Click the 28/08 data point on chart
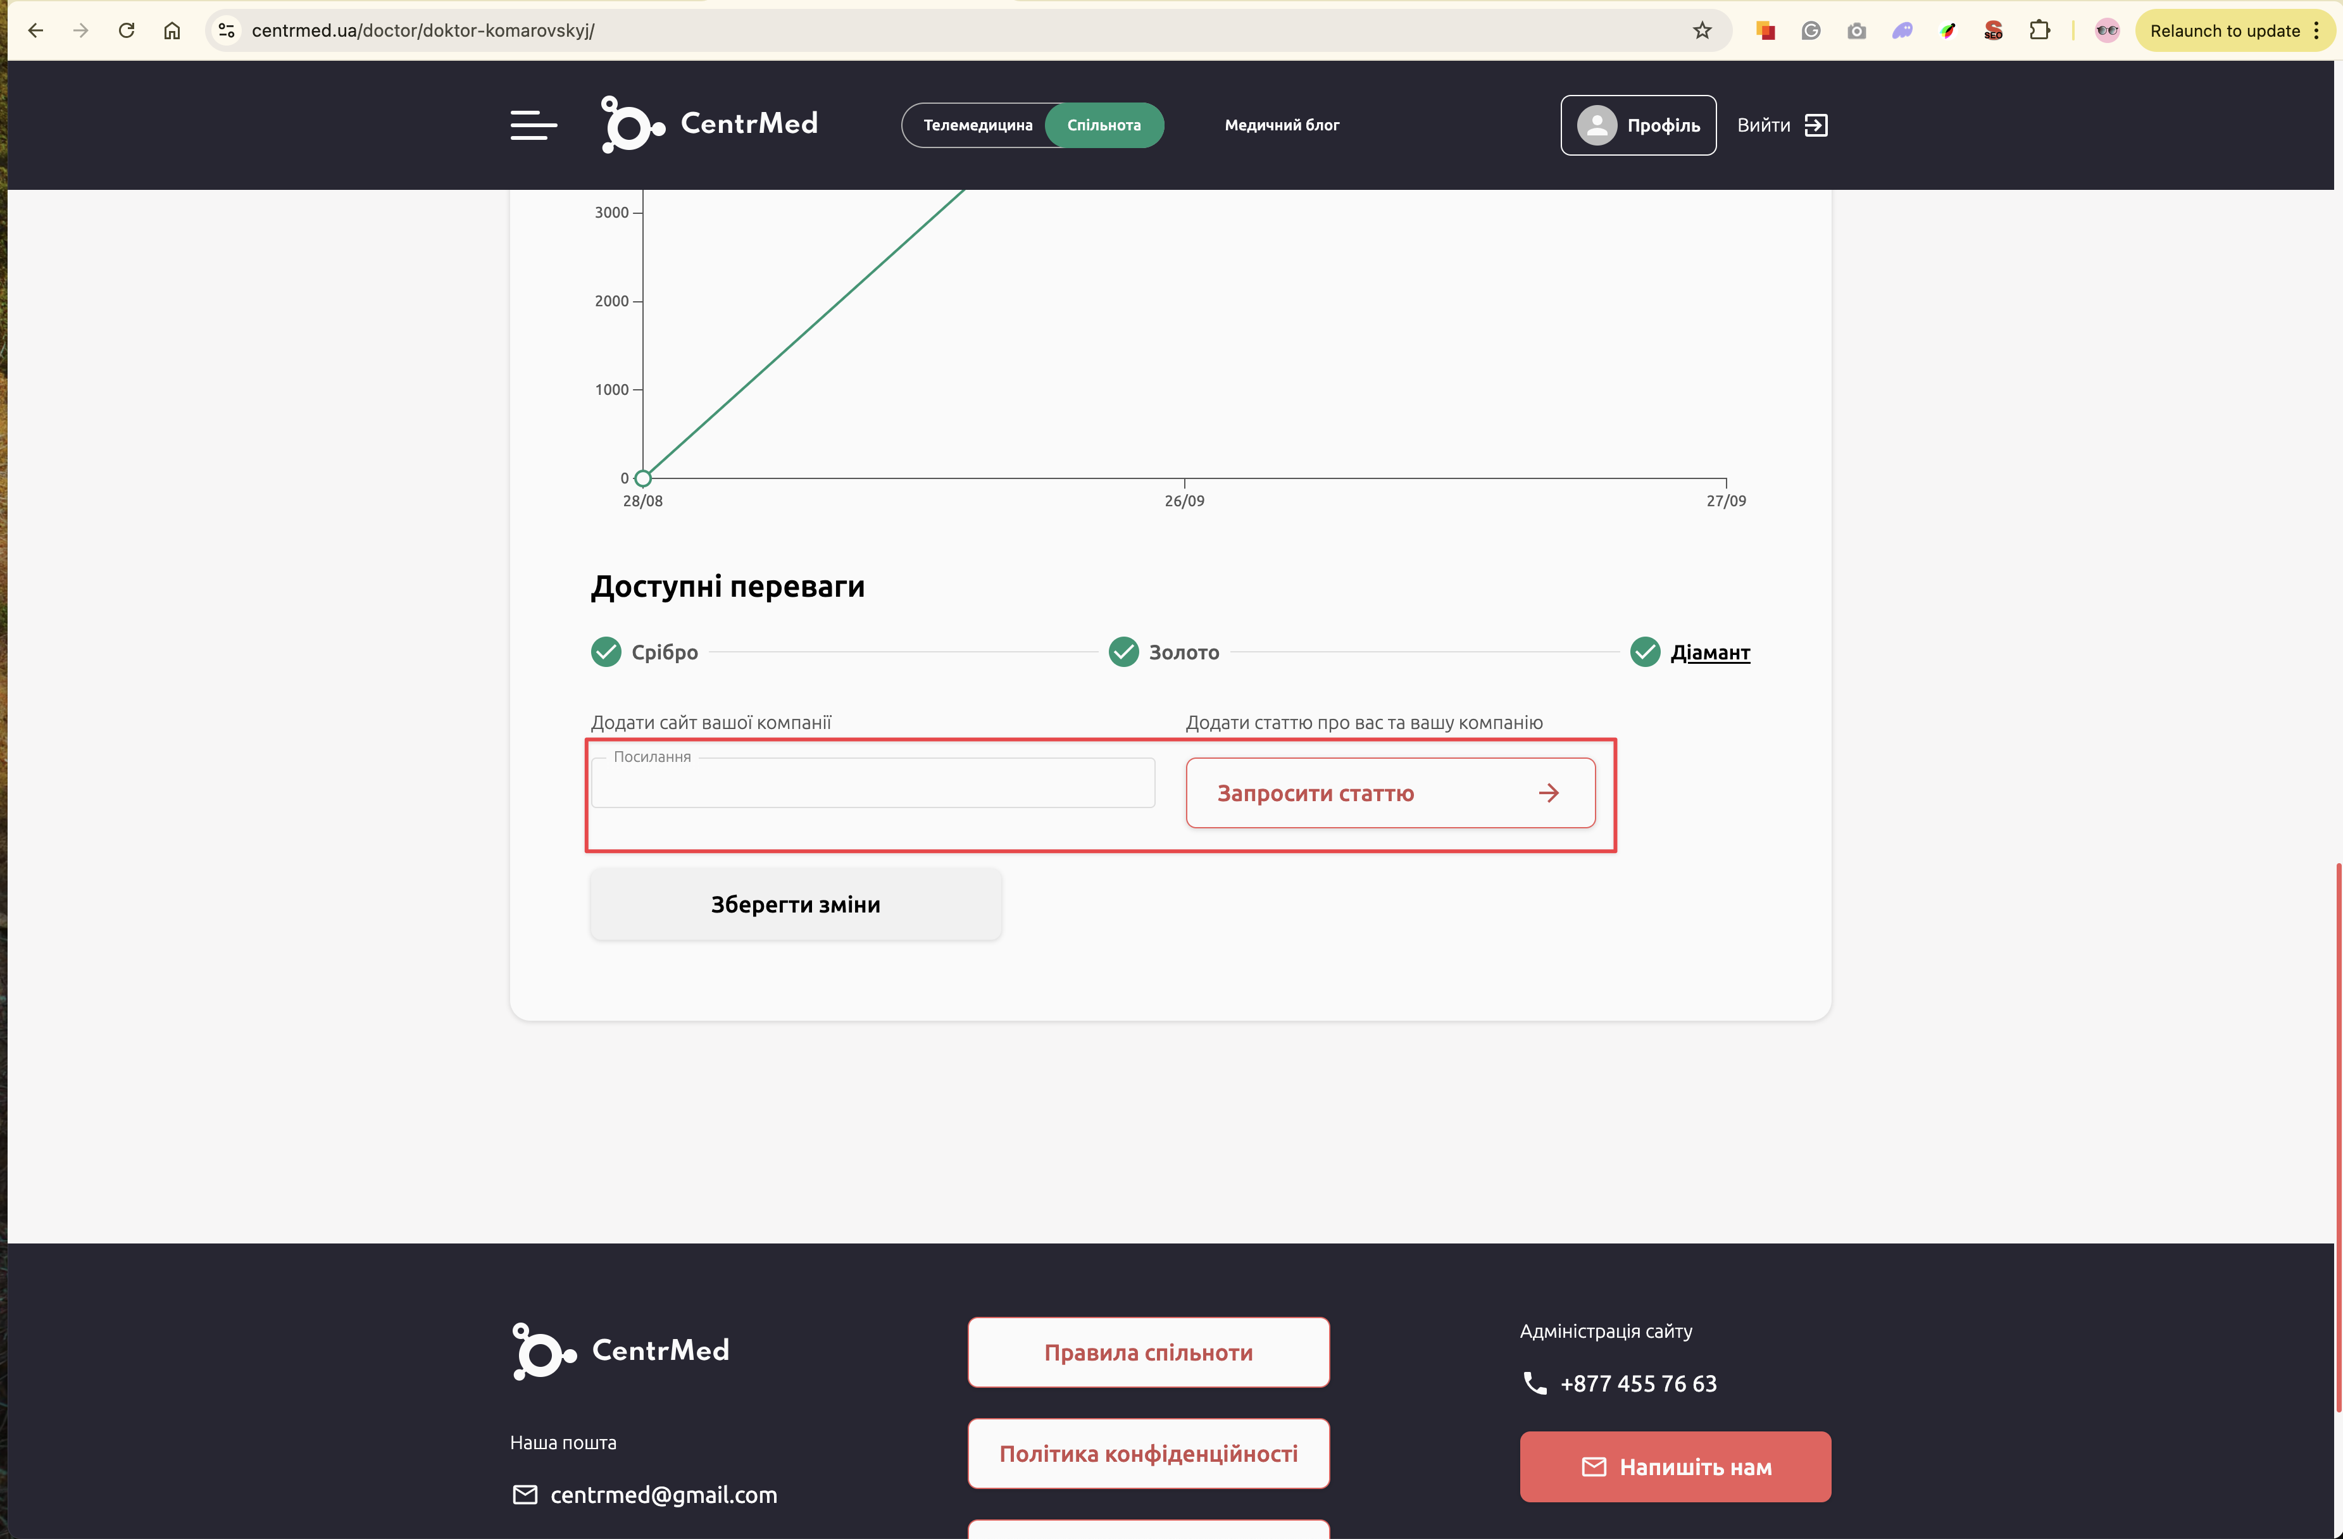2343x1539 pixels. click(643, 478)
